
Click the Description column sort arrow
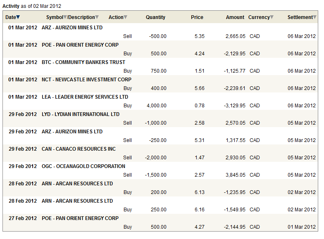(x=97, y=17)
